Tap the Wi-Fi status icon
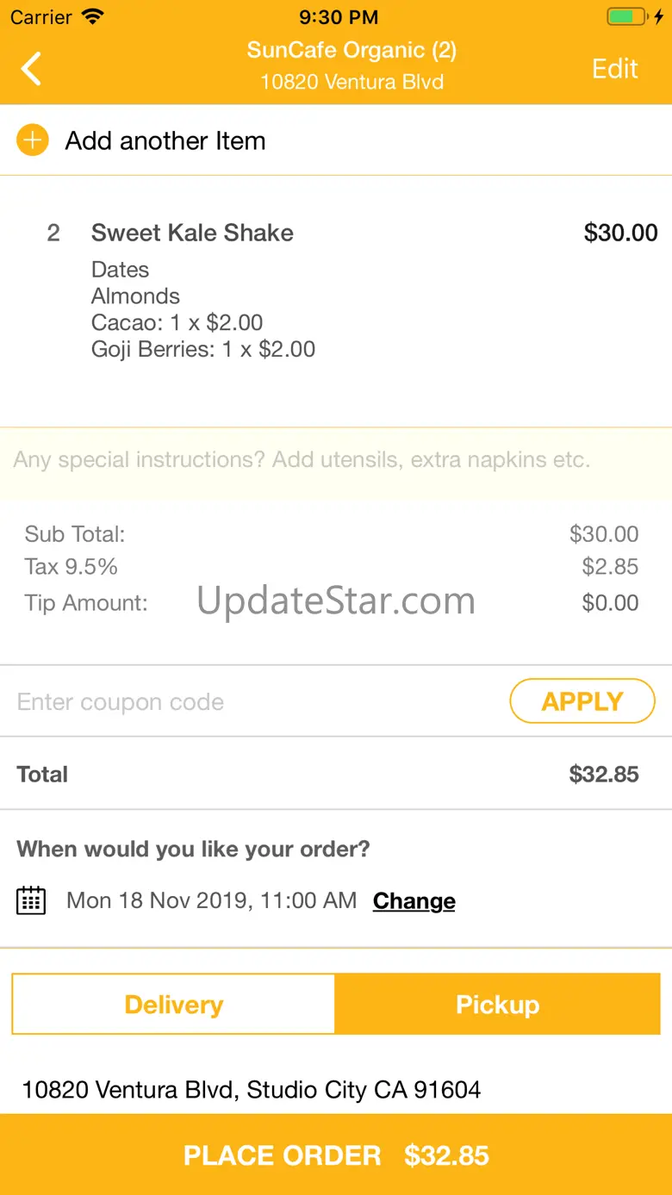Image resolution: width=672 pixels, height=1195 pixels. pos(91,17)
